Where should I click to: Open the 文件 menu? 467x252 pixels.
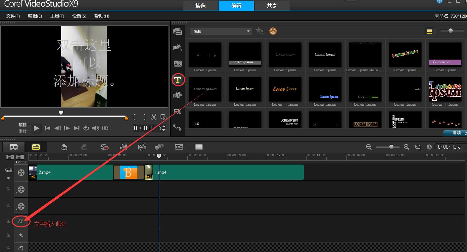pos(13,16)
